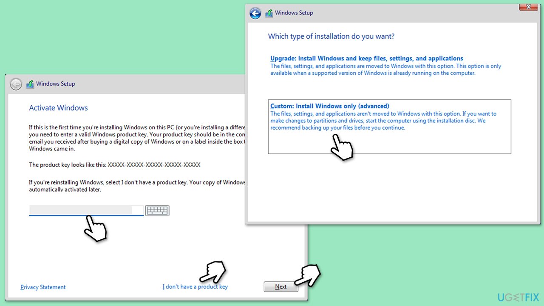Click "Which type of installation do you want?" heading
544x306 pixels.
click(x=331, y=37)
